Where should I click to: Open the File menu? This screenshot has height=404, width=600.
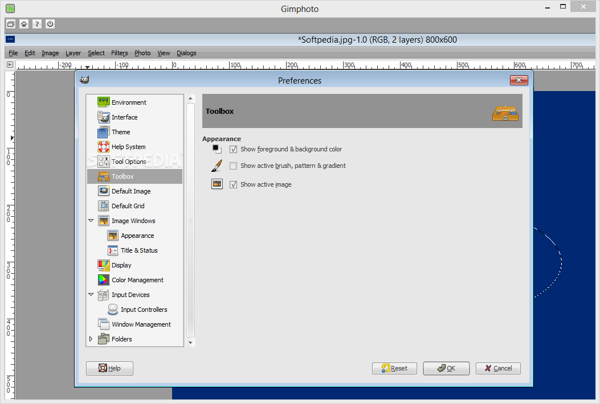[13, 53]
